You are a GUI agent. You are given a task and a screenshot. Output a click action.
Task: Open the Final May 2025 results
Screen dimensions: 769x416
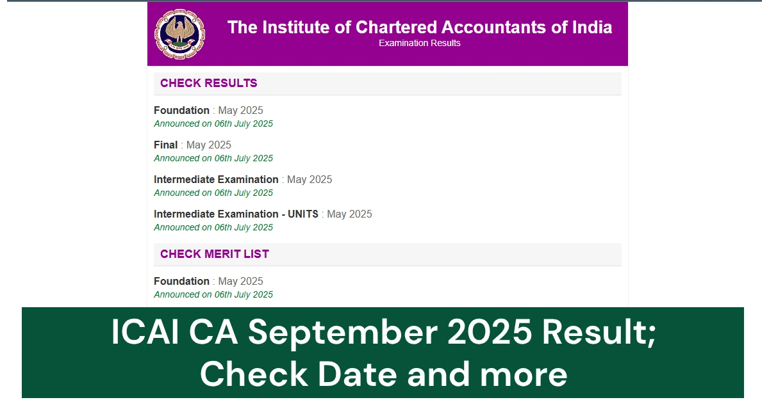192,145
